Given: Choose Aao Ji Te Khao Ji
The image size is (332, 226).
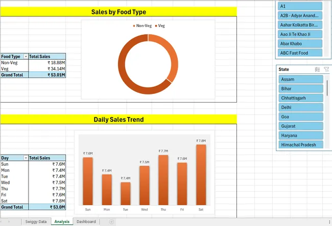Looking at the screenshot, I should [300, 34].
